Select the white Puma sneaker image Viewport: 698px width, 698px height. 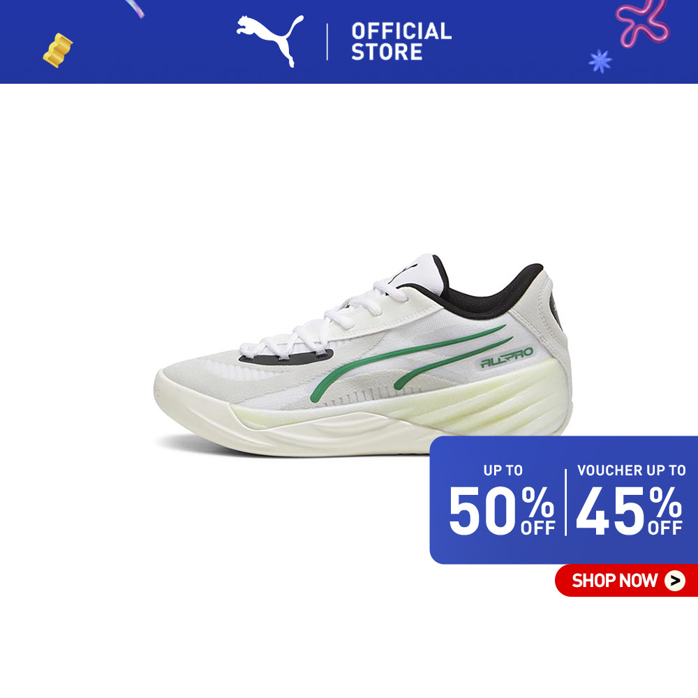(x=363, y=355)
